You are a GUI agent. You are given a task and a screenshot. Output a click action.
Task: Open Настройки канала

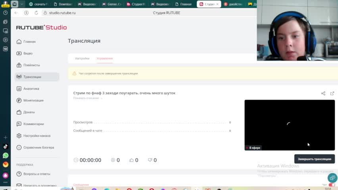33,136
